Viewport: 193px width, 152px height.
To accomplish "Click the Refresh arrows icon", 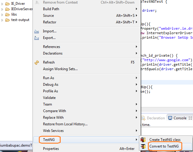I will click(x=37, y=62).
